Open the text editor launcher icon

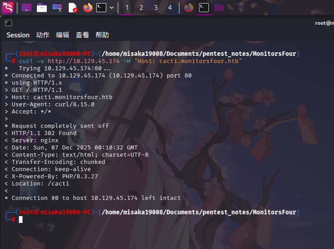(72, 8)
